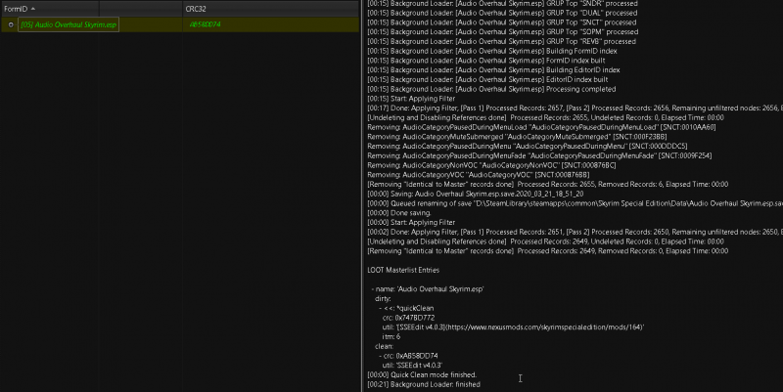Click the GRUP Top "SNCT" processed log line

[x=501, y=22]
